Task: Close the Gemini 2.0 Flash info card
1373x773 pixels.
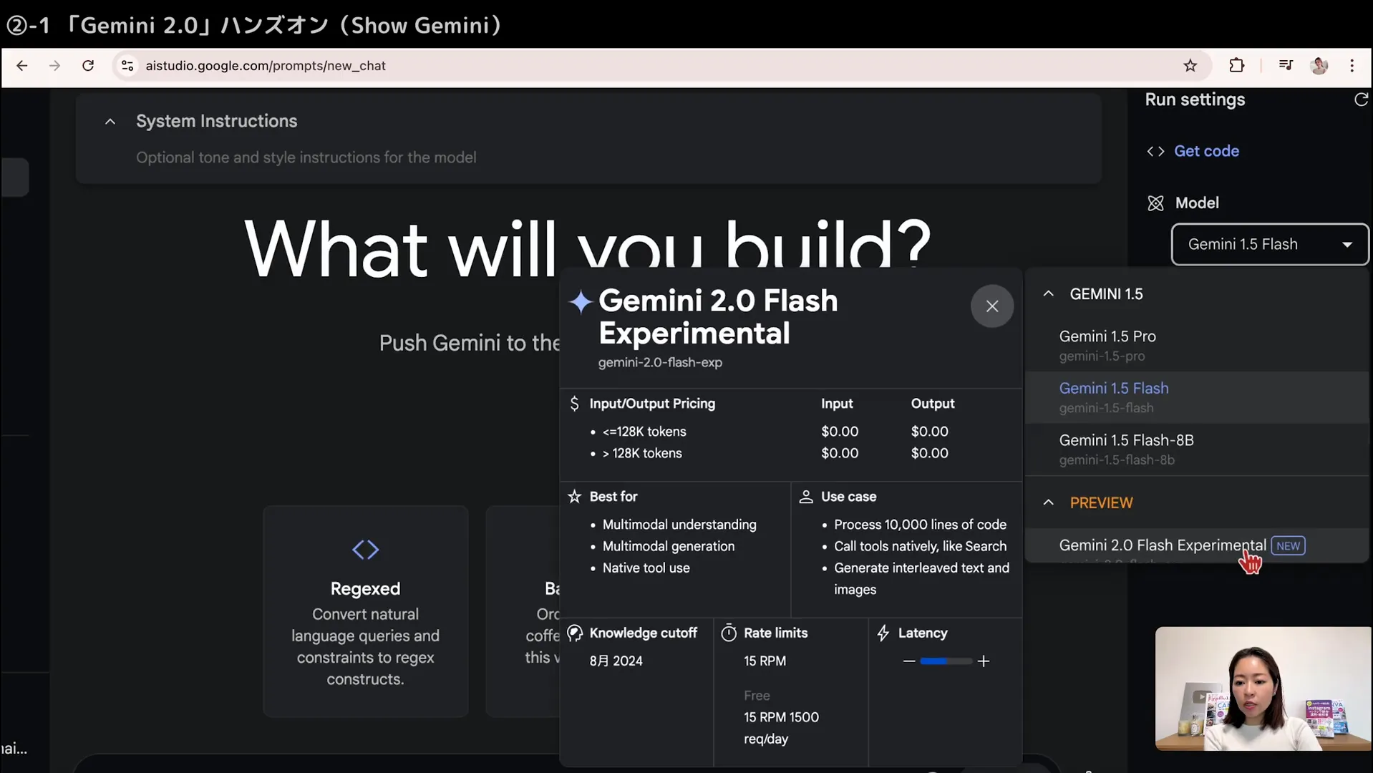Action: pyautogui.click(x=991, y=306)
